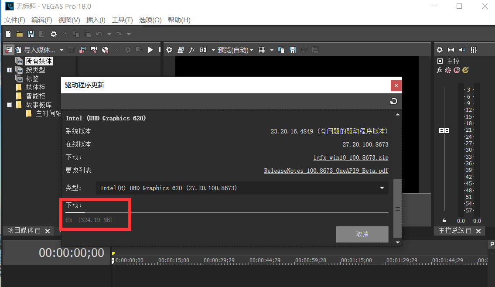Toggle dim output speaker icon in master bus
This screenshot has width=495, height=287.
pyautogui.click(x=462, y=50)
